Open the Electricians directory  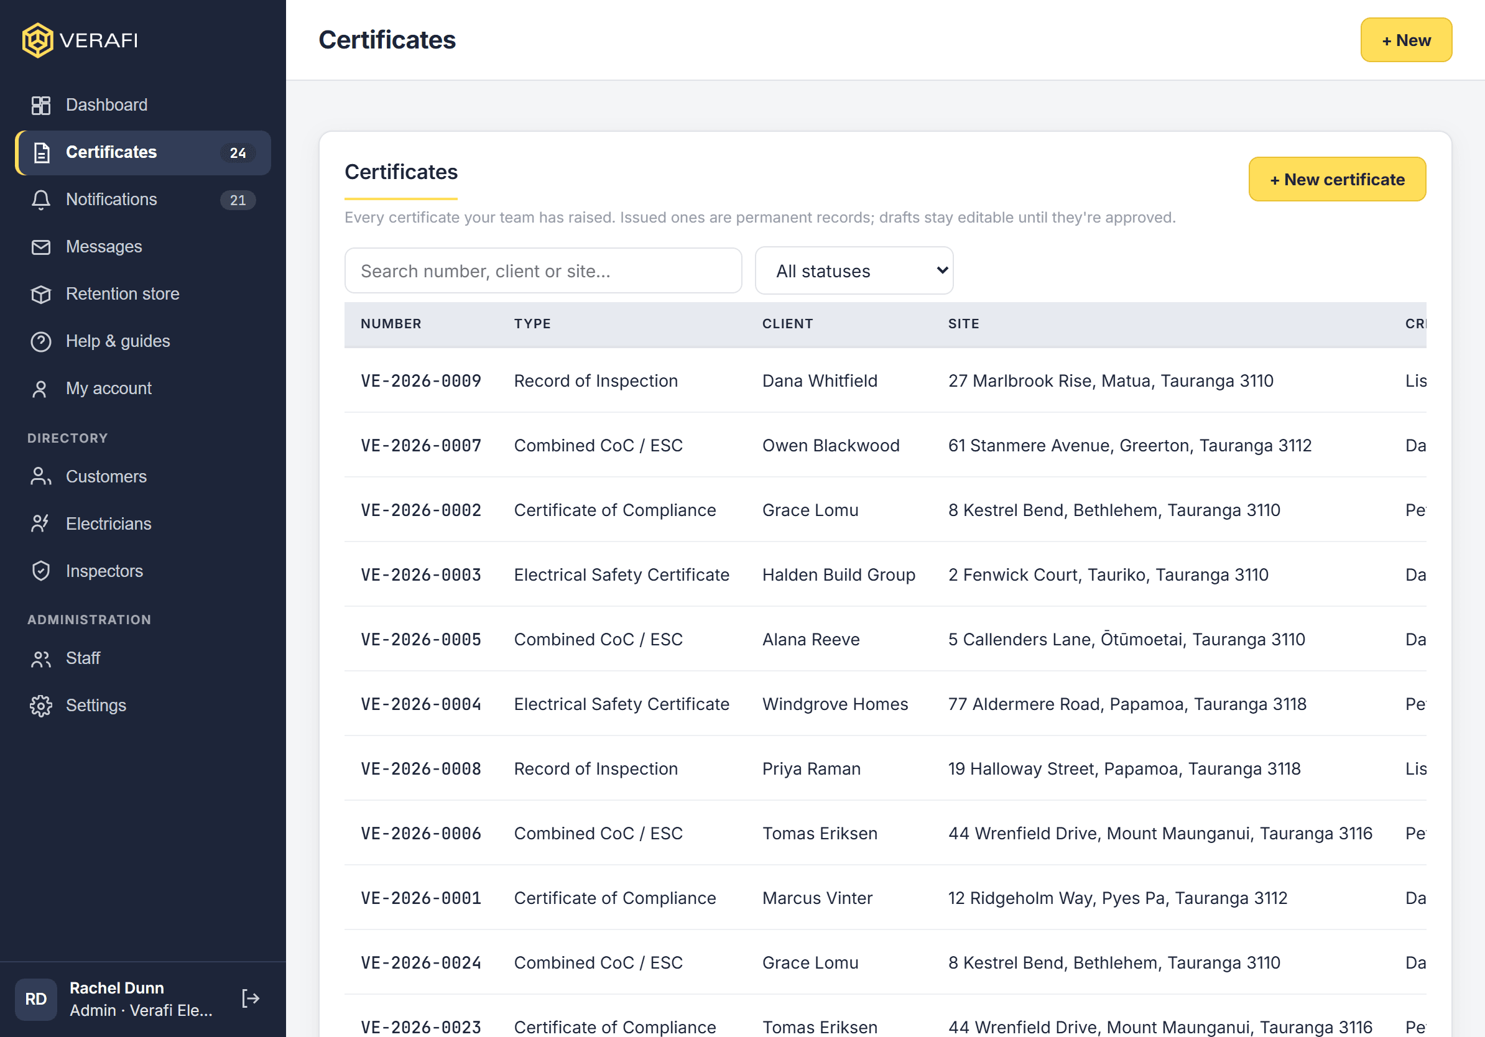(143, 524)
